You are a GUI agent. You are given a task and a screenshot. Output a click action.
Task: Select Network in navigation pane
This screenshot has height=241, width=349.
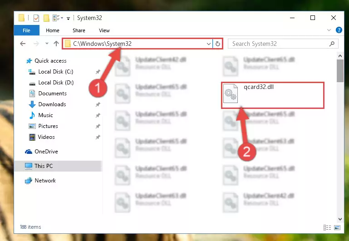(x=45, y=181)
